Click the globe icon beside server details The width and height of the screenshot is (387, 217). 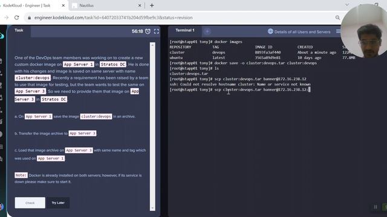coord(270,31)
